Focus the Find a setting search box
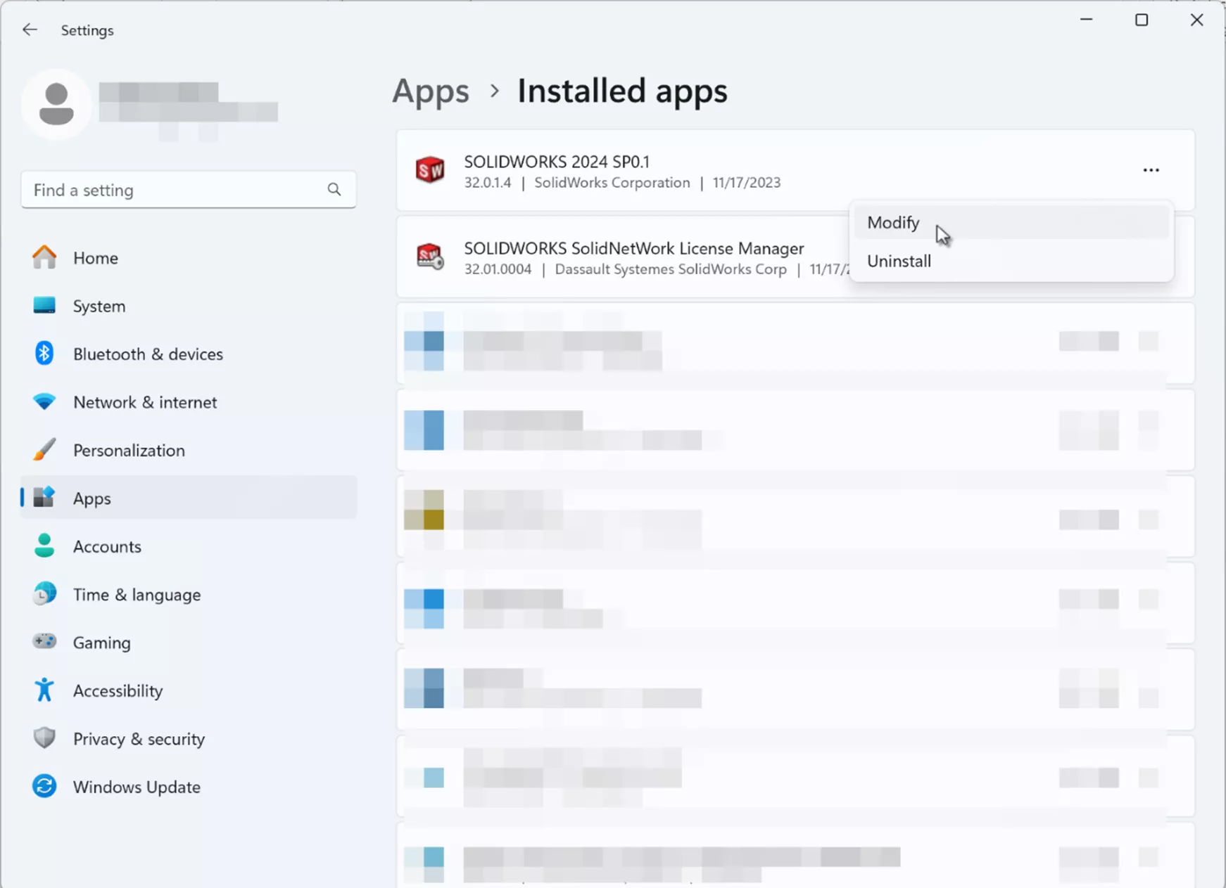This screenshot has width=1226, height=888. tap(189, 190)
